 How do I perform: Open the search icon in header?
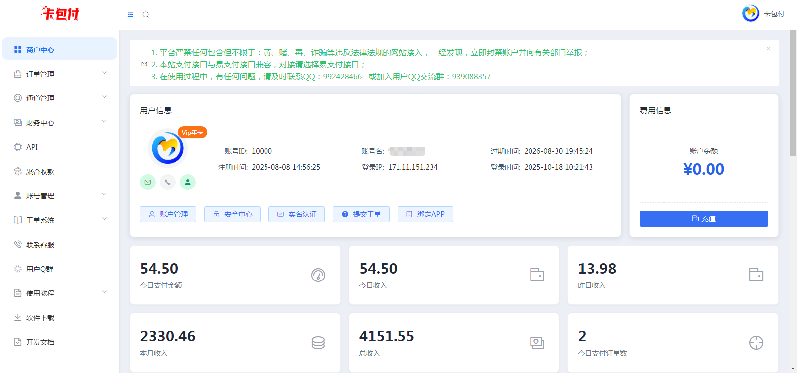(146, 15)
